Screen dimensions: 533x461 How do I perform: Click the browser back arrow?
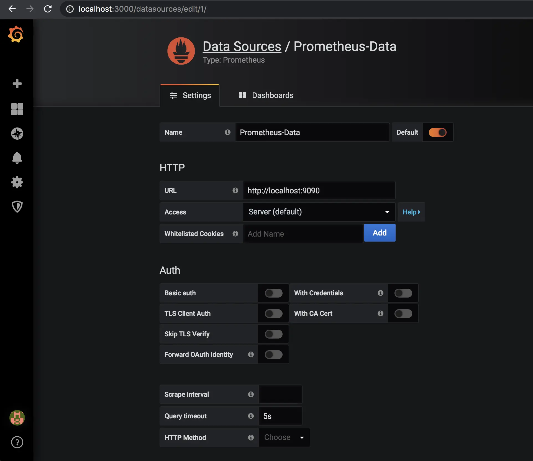click(12, 9)
